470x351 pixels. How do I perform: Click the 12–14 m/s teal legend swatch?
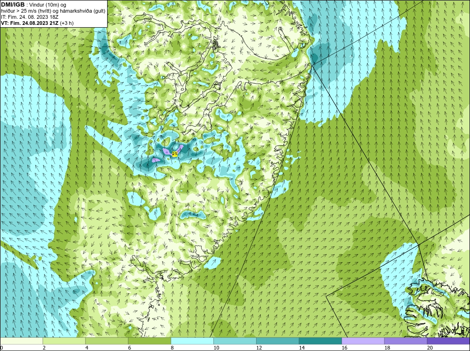278,341
